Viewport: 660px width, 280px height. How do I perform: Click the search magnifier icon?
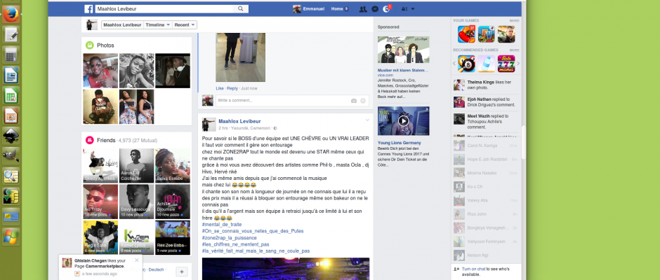click(x=241, y=8)
